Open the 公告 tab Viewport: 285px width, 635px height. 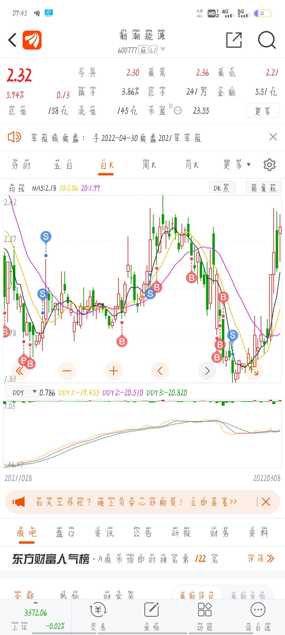(142, 532)
